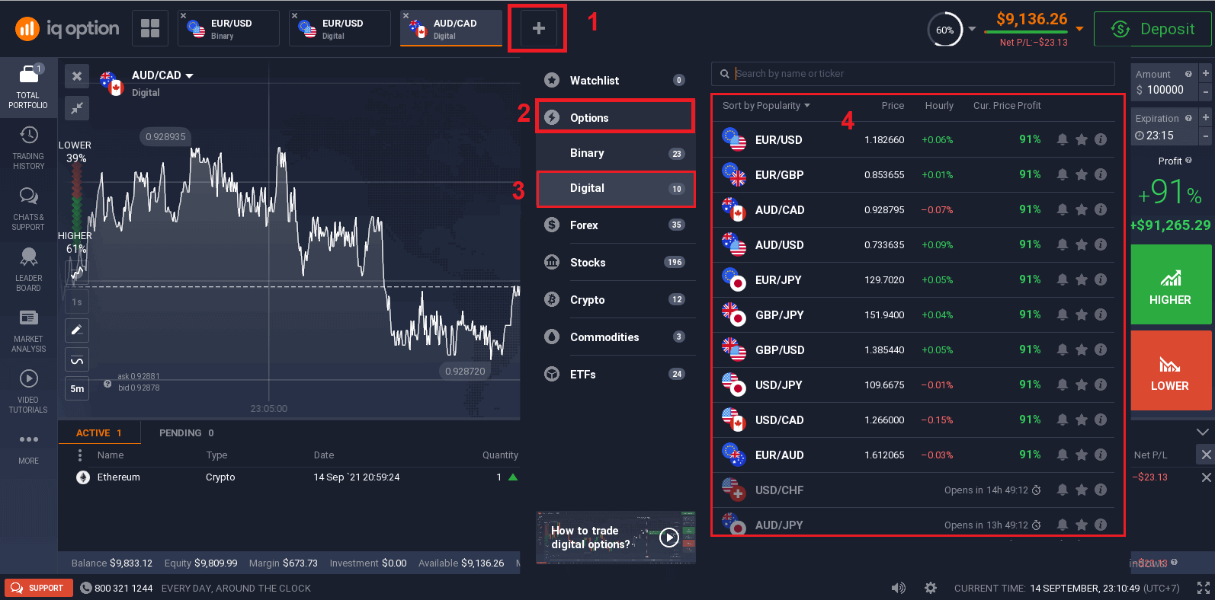
Task: Select the chart drawing pencil tool
Action: coord(77,330)
